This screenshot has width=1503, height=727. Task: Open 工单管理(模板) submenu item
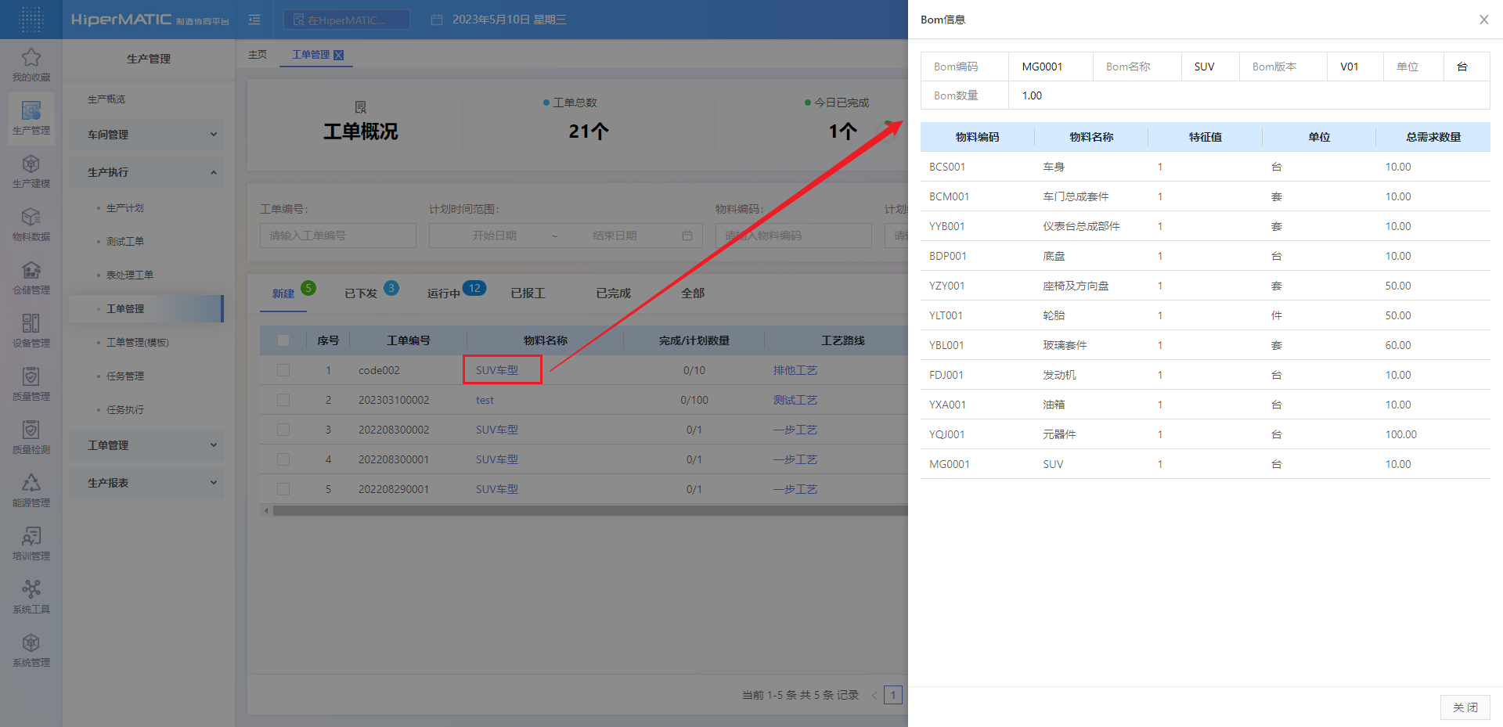[x=138, y=343]
